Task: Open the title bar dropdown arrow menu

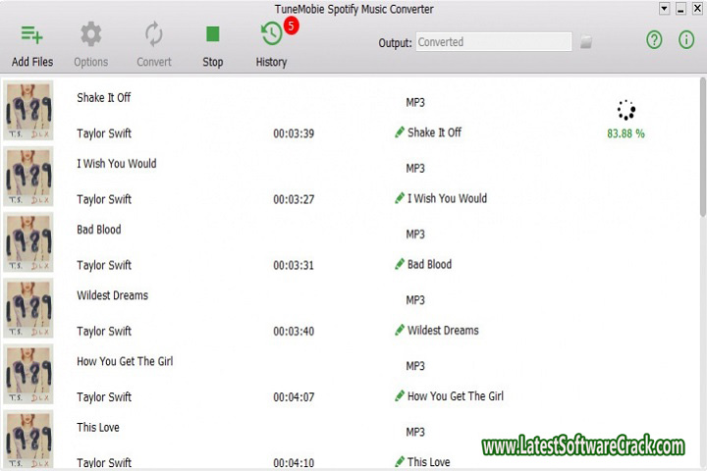Action: (666, 9)
